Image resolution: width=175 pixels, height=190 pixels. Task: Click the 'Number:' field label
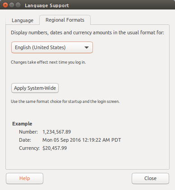28,132
